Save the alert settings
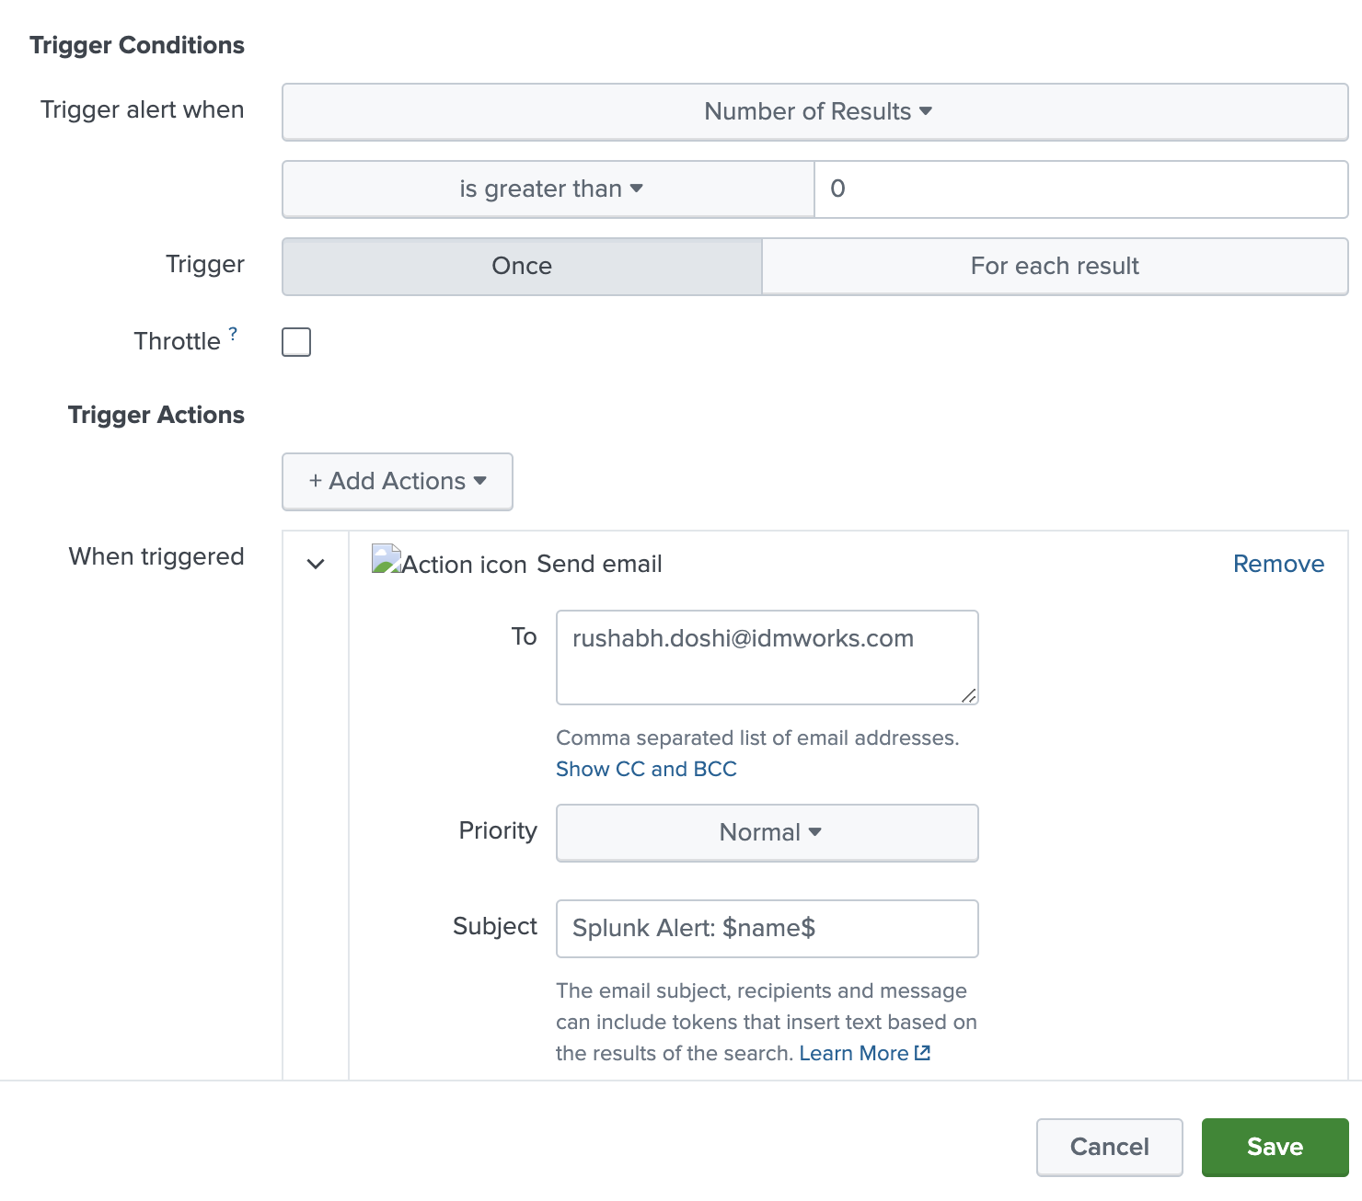Screen dimensions: 1362x1201 (x=1275, y=1147)
